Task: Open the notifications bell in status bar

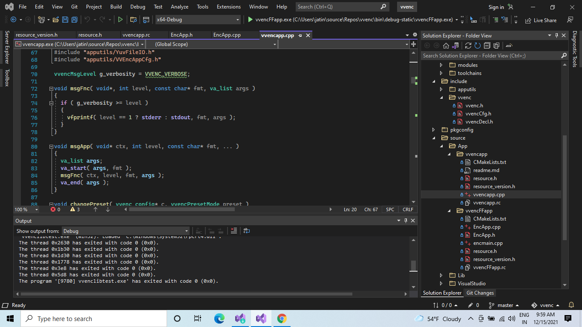Action: click(x=571, y=305)
